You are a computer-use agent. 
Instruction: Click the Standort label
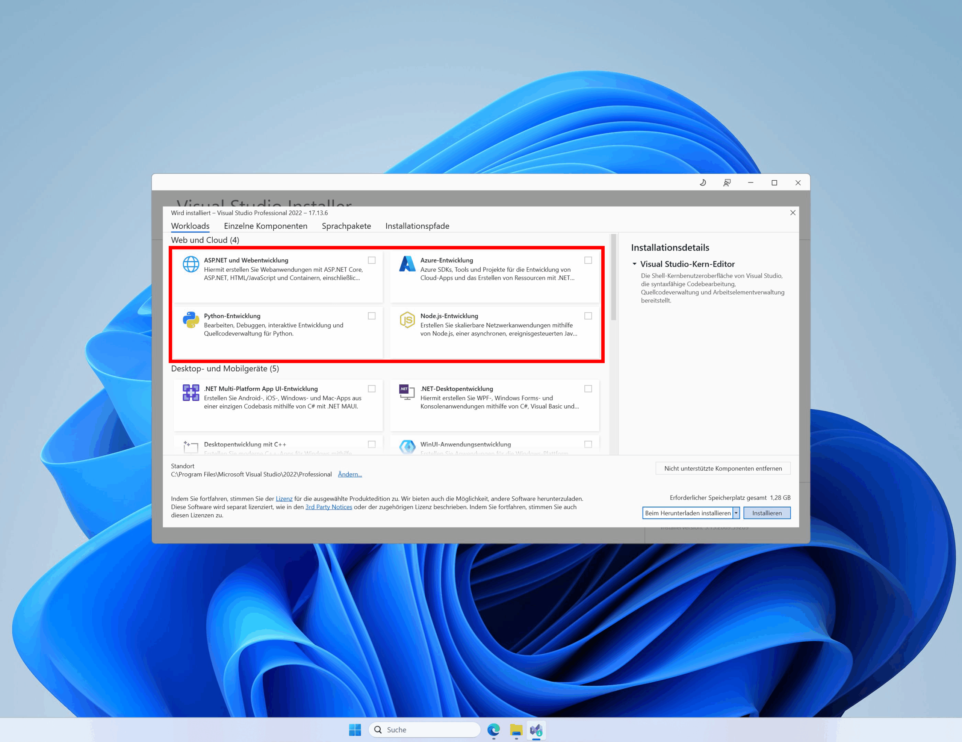coord(182,466)
